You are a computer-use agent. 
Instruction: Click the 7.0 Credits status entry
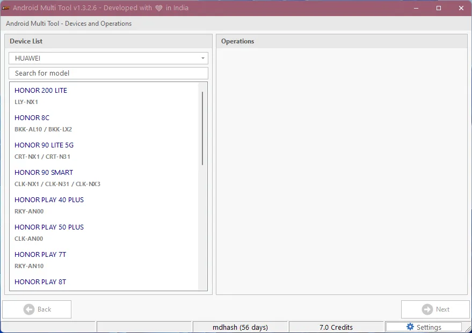pos(336,327)
